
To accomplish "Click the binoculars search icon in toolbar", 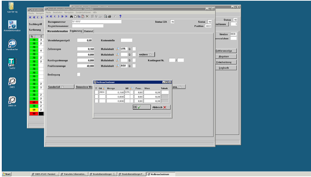I will click(71, 17).
